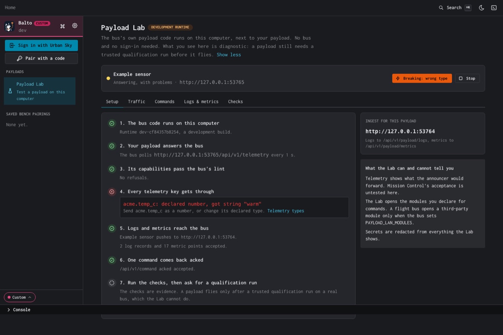This screenshot has width=503, height=335.
Task: Open the Custom environment selector
Action: (x=20, y=297)
